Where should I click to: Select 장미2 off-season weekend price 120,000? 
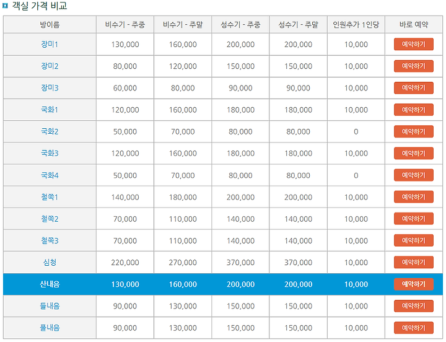point(183,66)
